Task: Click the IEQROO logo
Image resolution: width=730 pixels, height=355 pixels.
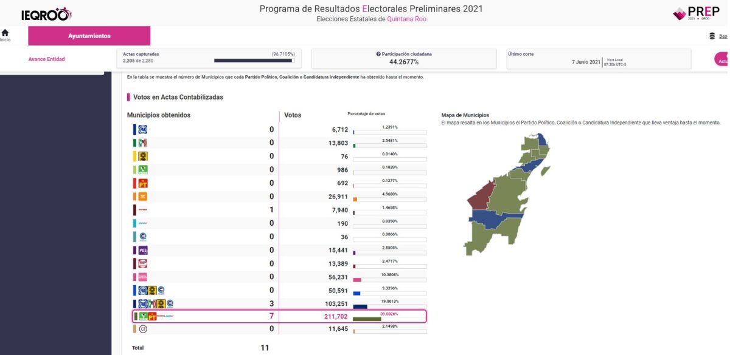Action: click(x=46, y=13)
